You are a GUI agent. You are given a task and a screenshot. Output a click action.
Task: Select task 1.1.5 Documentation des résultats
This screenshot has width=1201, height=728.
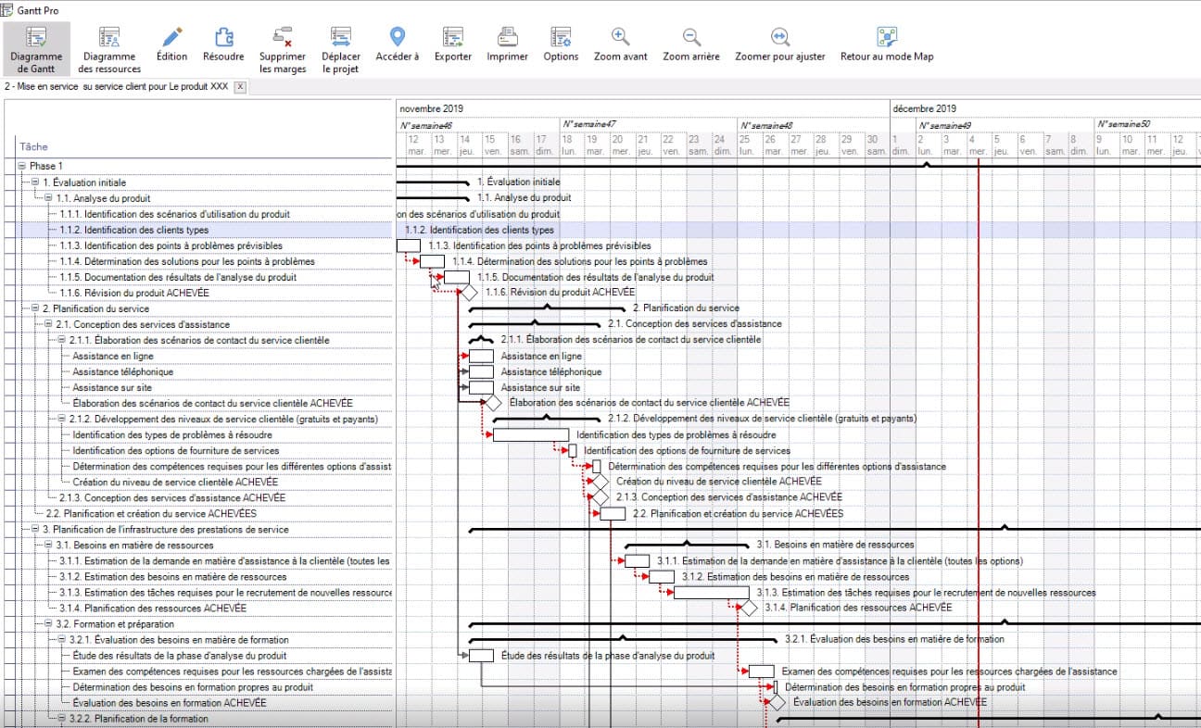click(x=178, y=277)
